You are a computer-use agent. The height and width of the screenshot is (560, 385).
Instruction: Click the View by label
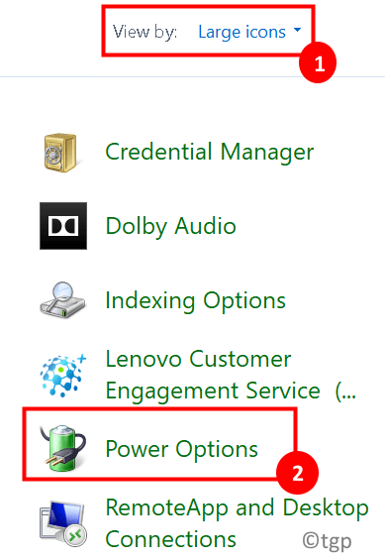coord(144,32)
